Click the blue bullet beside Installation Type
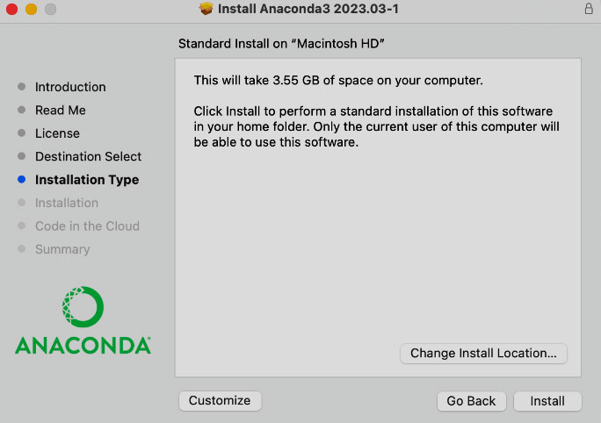 pos(22,180)
